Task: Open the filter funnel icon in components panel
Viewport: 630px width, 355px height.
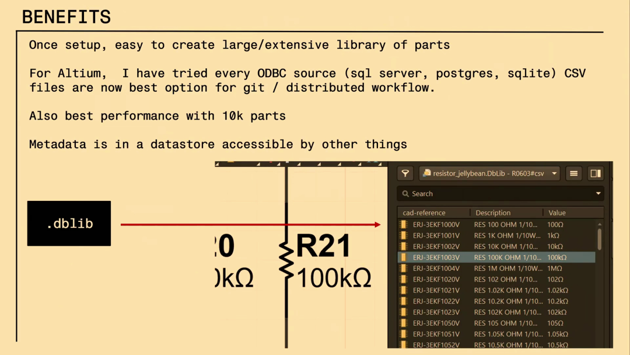Action: pos(405,173)
